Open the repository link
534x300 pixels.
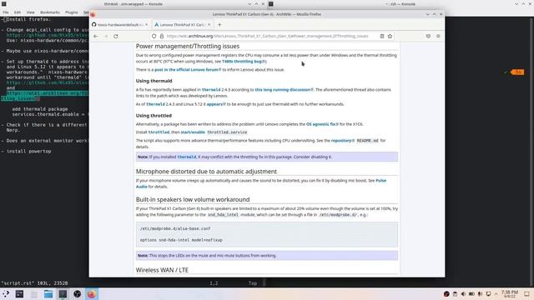coord(343,141)
